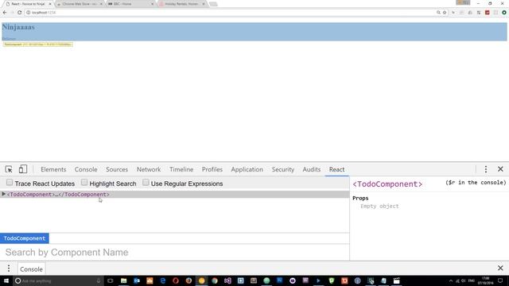Open the console drawer three-dot menu
This screenshot has width=509, height=286.
point(9,269)
